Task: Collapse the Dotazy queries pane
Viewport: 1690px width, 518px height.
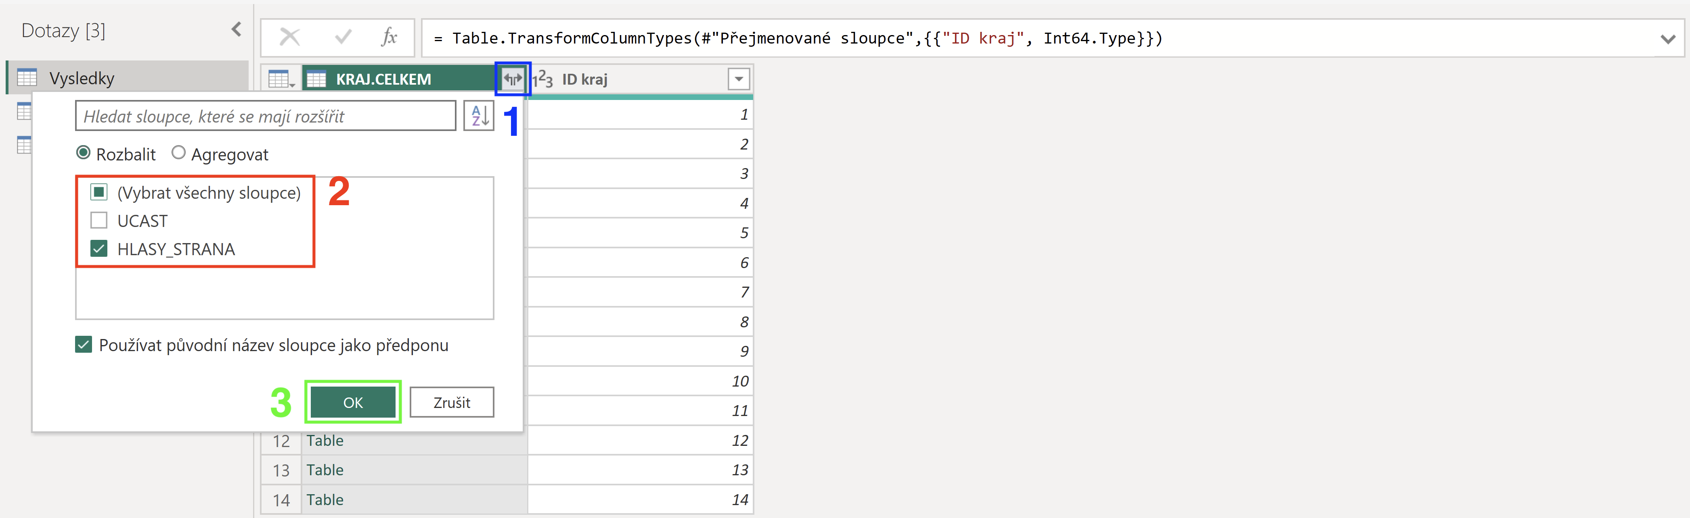Action: click(237, 29)
